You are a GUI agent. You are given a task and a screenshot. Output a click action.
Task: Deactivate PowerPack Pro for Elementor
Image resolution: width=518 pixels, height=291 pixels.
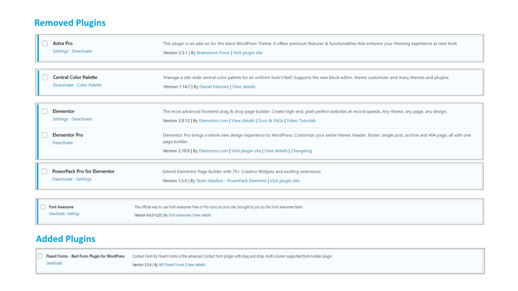pos(62,179)
